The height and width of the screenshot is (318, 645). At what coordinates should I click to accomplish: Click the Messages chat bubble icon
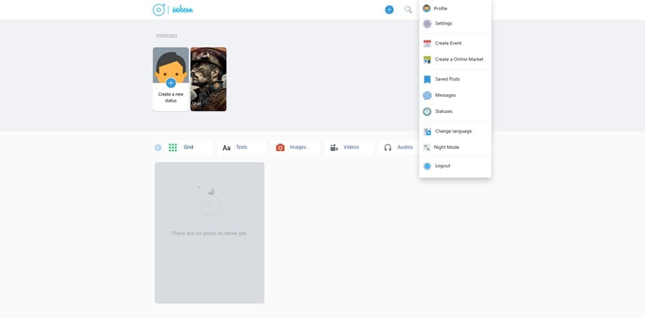427,95
